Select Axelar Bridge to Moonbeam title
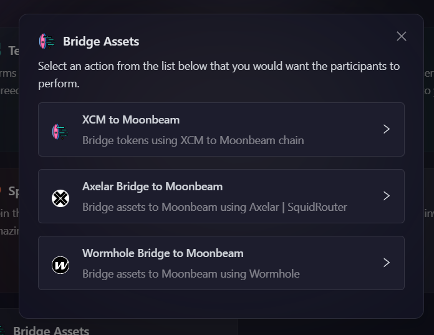The image size is (434, 335). (153, 187)
